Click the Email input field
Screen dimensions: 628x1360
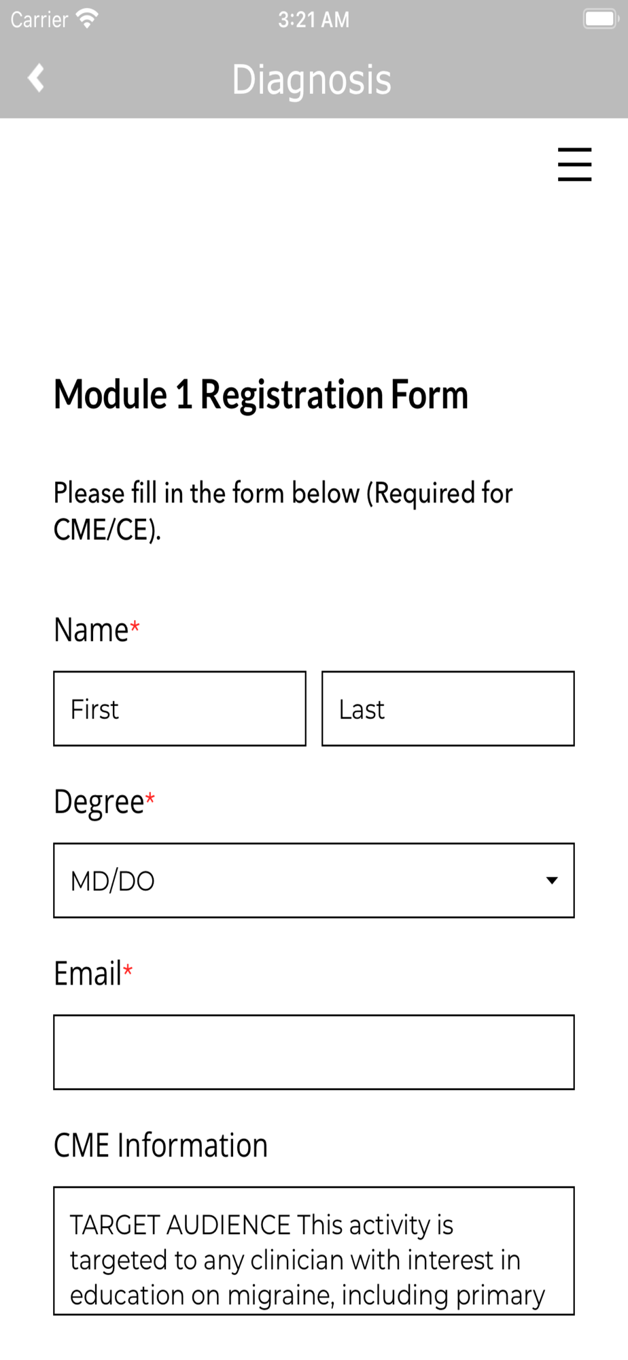[x=314, y=1053]
